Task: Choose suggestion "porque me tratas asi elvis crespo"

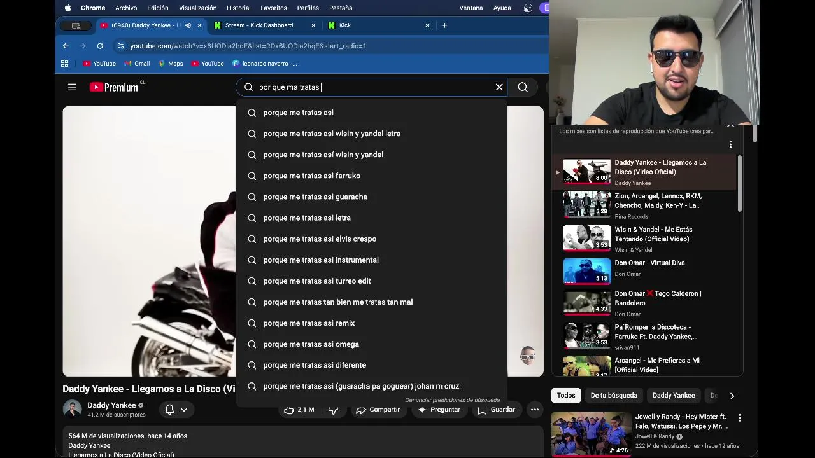Action: pyautogui.click(x=371, y=239)
